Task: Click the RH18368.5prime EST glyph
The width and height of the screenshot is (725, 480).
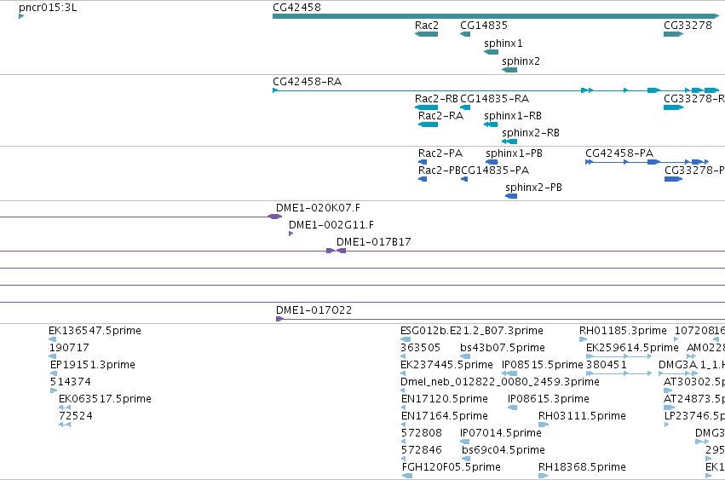Action: click(544, 476)
